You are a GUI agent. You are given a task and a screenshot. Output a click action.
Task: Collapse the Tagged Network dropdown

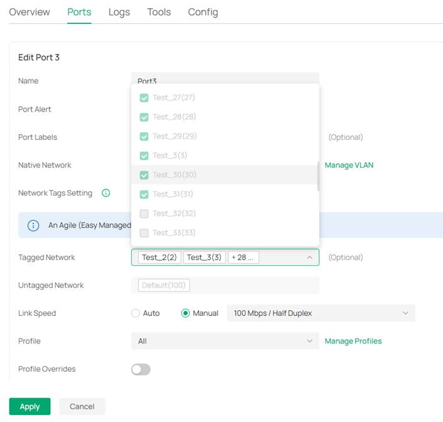[309, 258]
